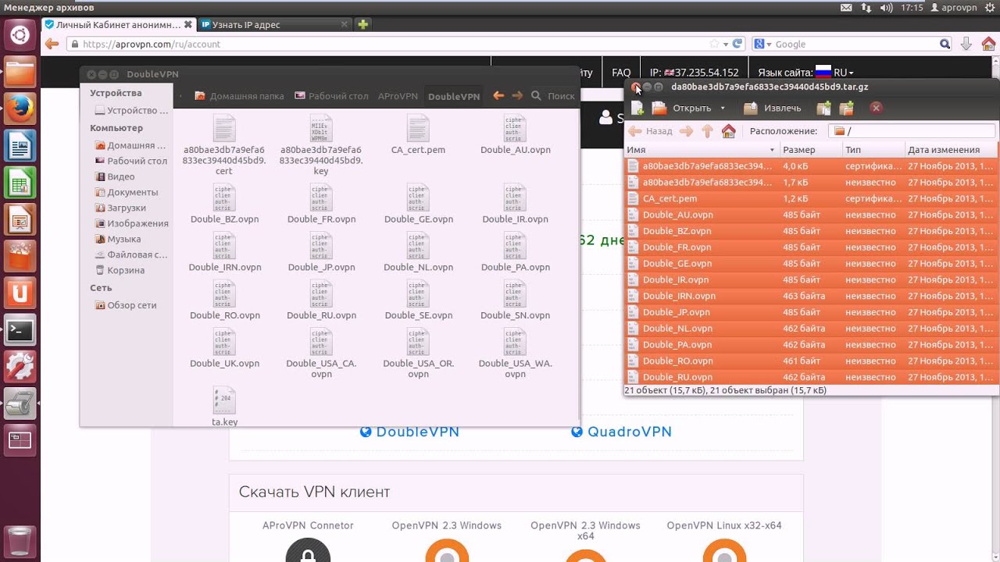The height and width of the screenshot is (562, 1000).
Task: Stop operation red X toolbar icon
Action: pos(876,108)
